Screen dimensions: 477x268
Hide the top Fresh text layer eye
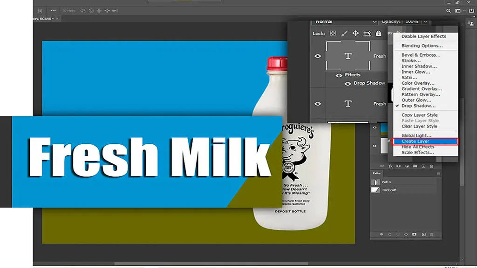(x=318, y=56)
